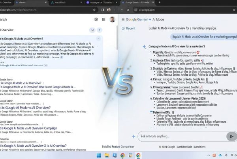Viewport: 237px width, 159px height.
Task: Focus the Ask AI Mode anything input
Action: (x=182, y=137)
